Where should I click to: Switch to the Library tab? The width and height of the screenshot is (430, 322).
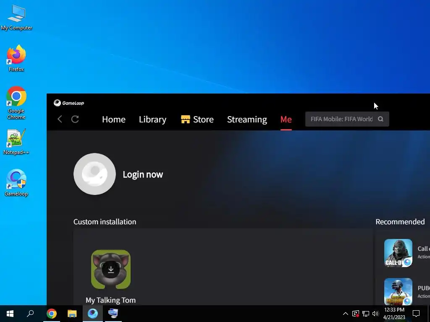(x=152, y=119)
